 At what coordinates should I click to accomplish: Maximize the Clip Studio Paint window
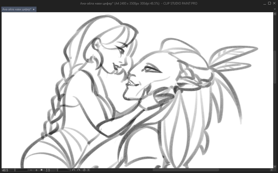[x=269, y=3]
